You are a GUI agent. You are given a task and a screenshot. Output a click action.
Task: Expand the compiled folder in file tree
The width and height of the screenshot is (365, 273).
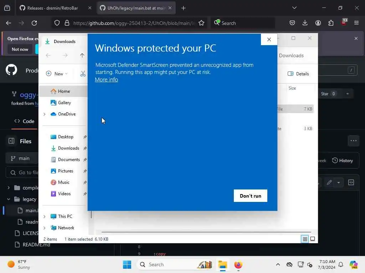tap(9, 188)
